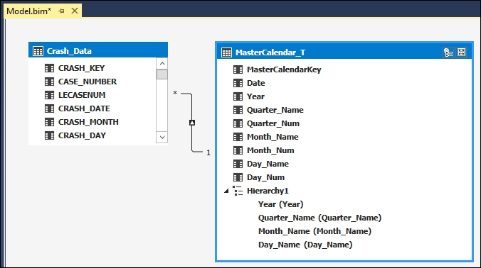Close the Model.bim tab

(75, 11)
